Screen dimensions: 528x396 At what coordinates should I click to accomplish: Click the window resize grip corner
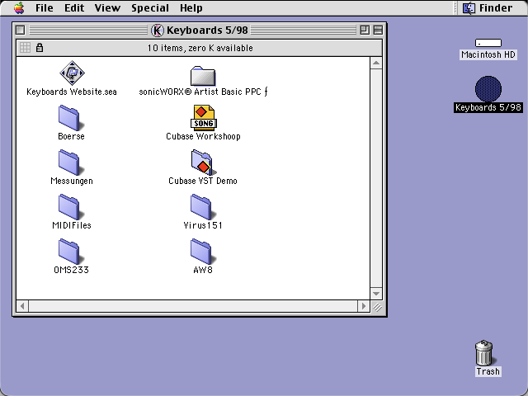[377, 307]
